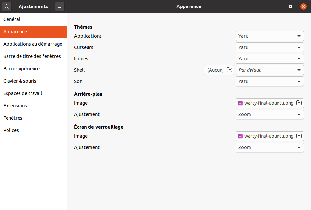
Task: Select Polices in the sidebar
Action: pos(11,130)
